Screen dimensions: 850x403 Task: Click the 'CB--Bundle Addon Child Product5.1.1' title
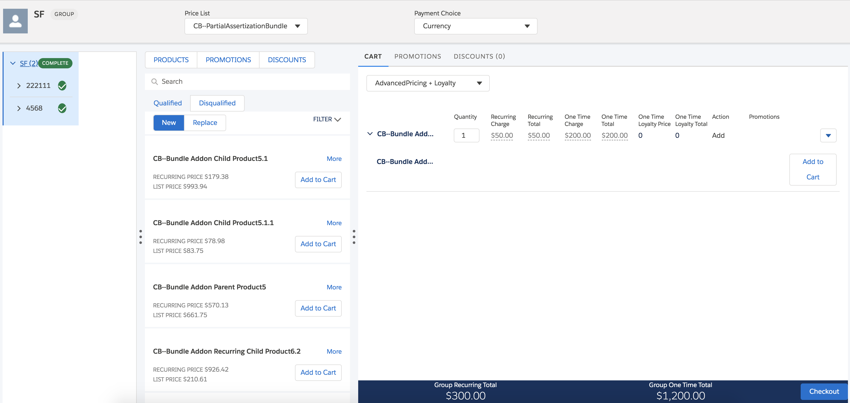(x=213, y=223)
